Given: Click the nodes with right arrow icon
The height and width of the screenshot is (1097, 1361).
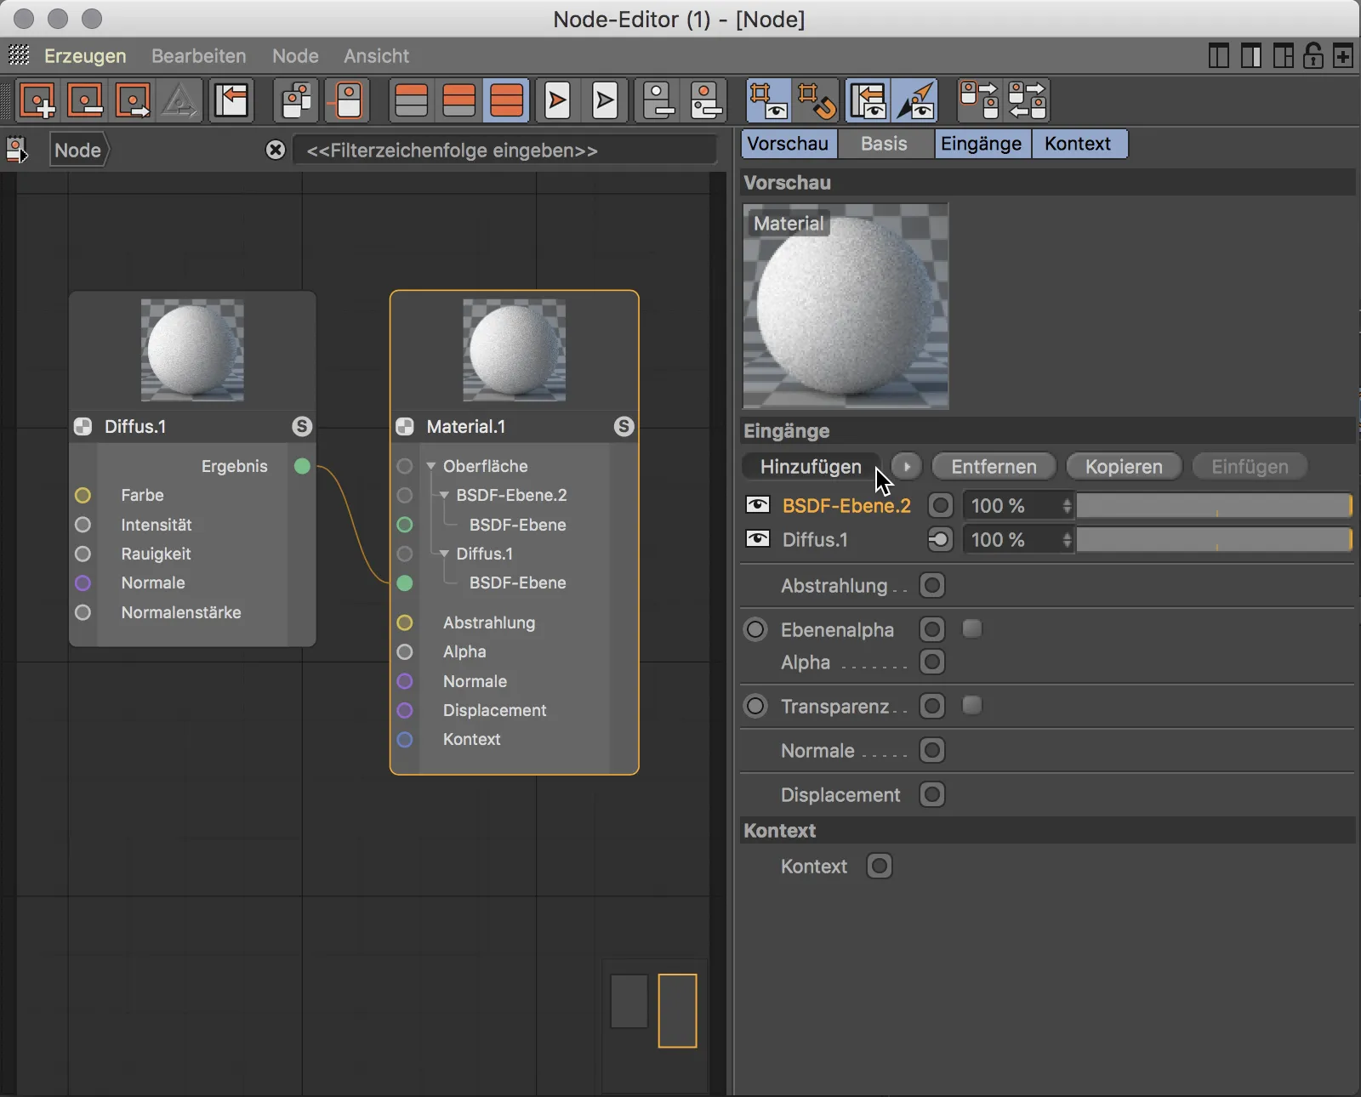Looking at the screenshot, I should click(978, 101).
